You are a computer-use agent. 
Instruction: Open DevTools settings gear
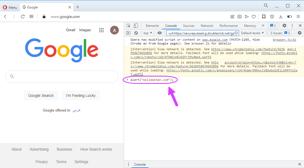pos(284,26)
